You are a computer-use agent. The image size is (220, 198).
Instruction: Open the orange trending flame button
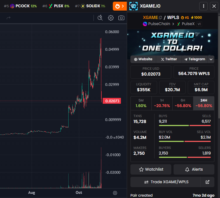120,6
